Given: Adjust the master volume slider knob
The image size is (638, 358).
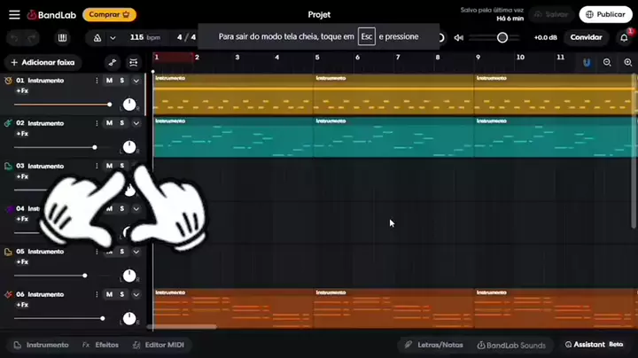Looking at the screenshot, I should (x=502, y=37).
